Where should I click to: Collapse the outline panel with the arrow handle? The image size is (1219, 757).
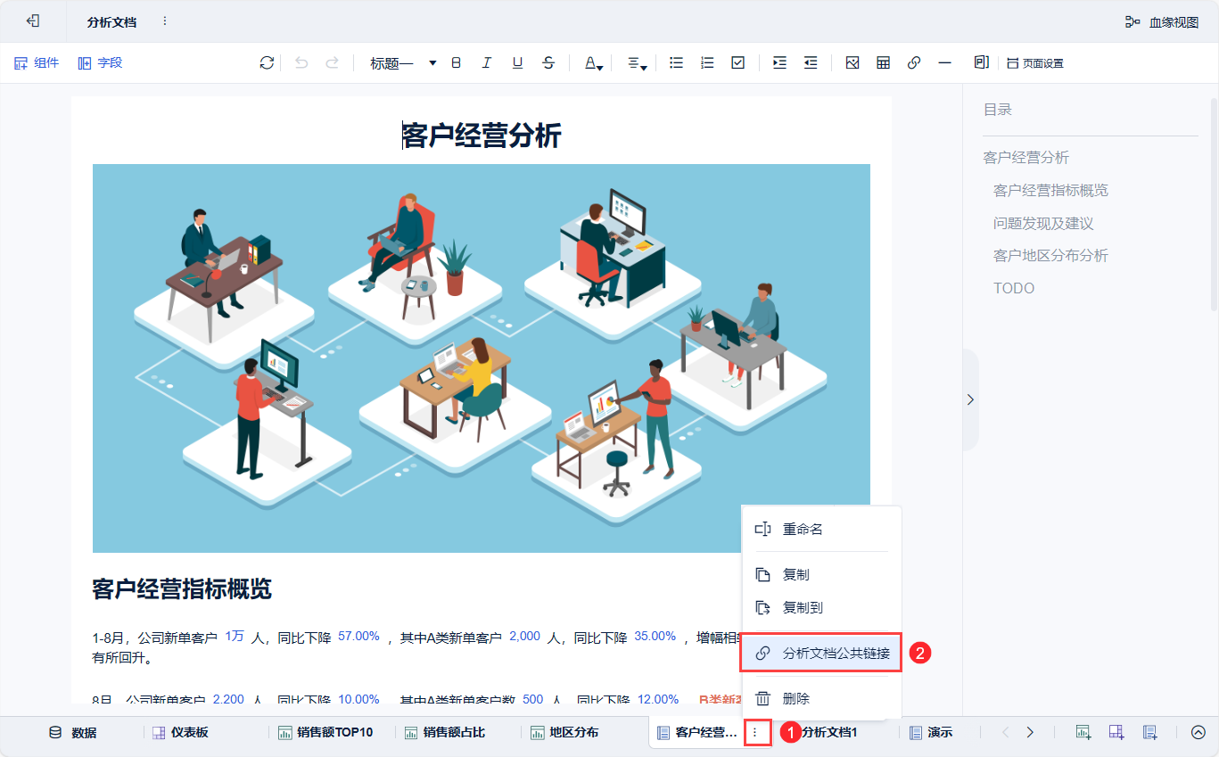(x=970, y=399)
